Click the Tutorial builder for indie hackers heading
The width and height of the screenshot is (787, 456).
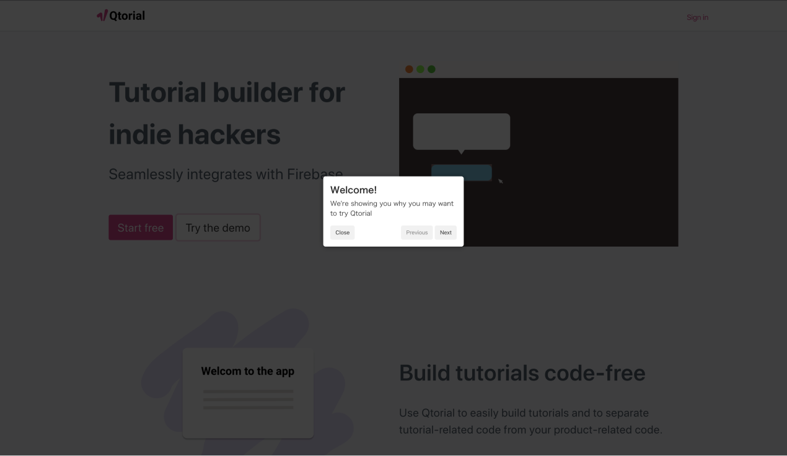tap(227, 113)
